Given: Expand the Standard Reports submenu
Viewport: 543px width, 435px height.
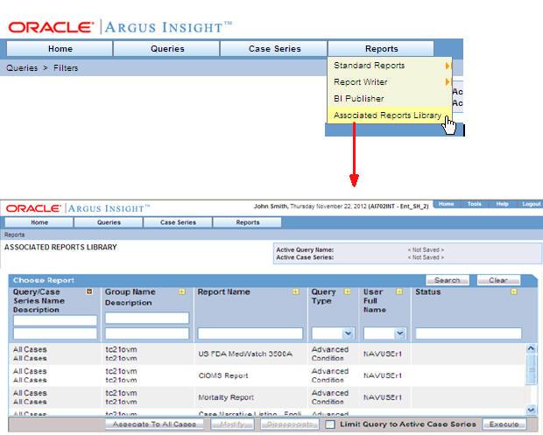Looking at the screenshot, I should tap(390, 66).
